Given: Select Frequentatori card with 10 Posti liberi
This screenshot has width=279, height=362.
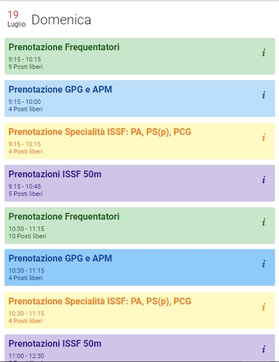Looking at the screenshot, I should (139, 225).
